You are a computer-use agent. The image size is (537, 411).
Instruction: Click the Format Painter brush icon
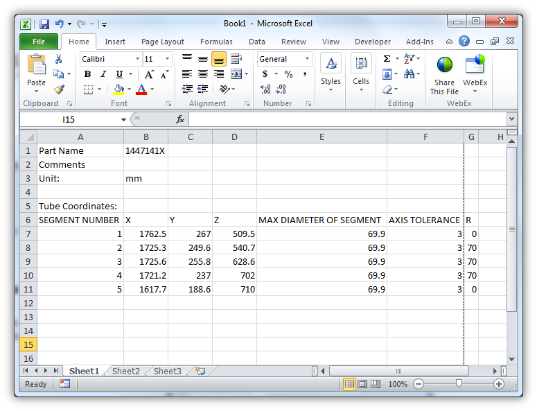tap(59, 89)
